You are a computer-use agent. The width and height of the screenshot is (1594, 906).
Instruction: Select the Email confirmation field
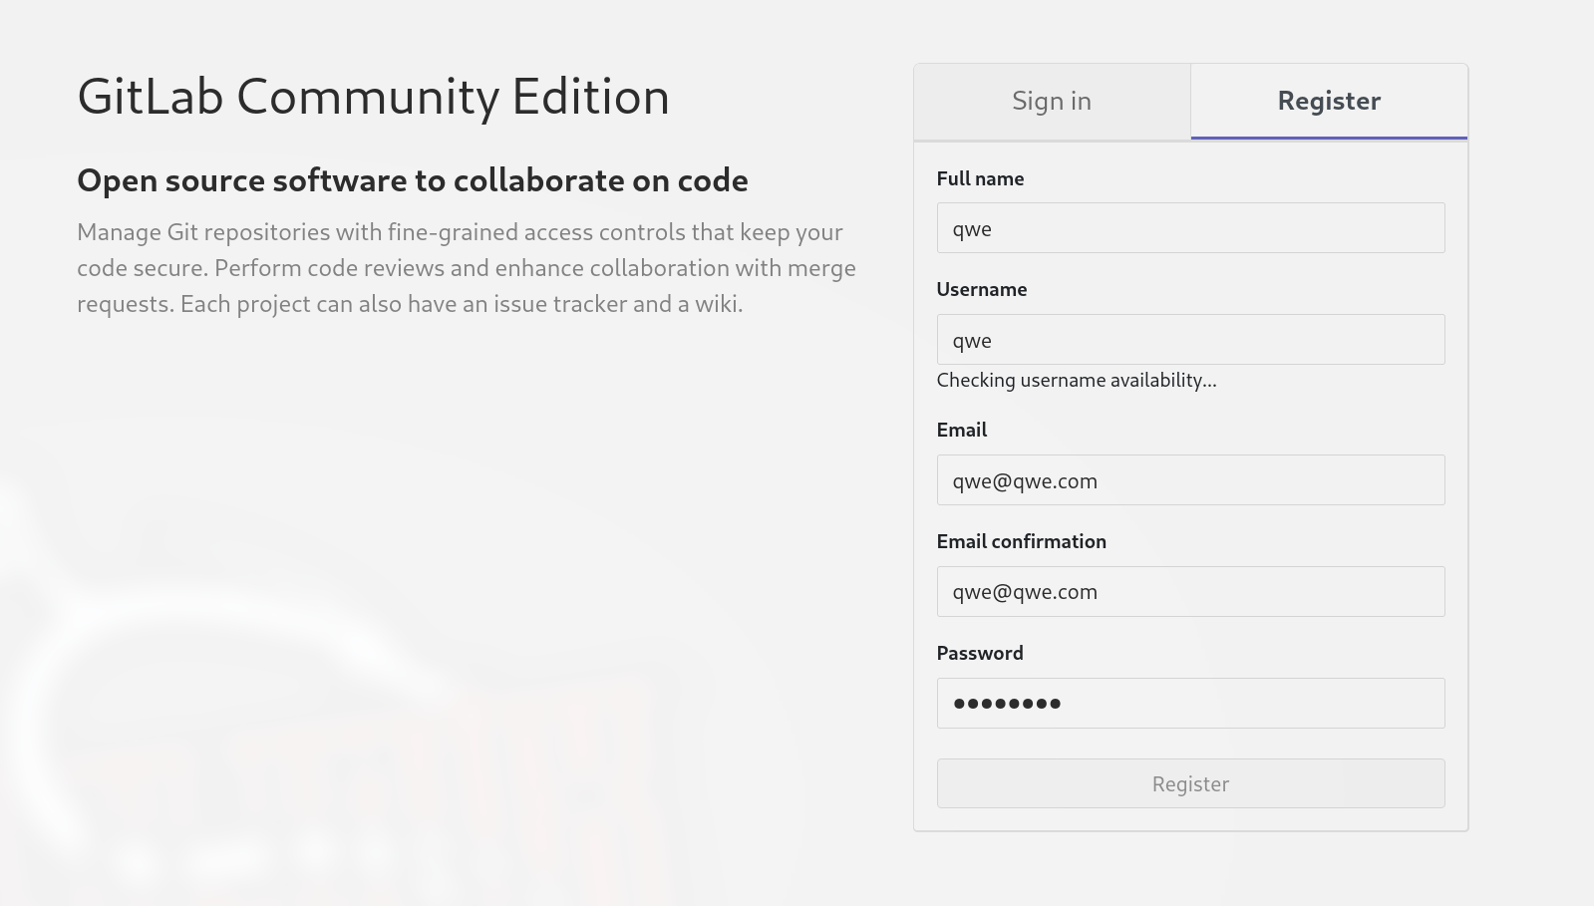click(x=1190, y=592)
